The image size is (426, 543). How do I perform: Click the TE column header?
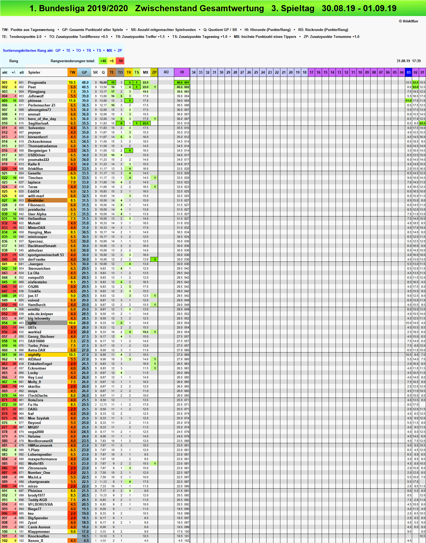point(112,72)
